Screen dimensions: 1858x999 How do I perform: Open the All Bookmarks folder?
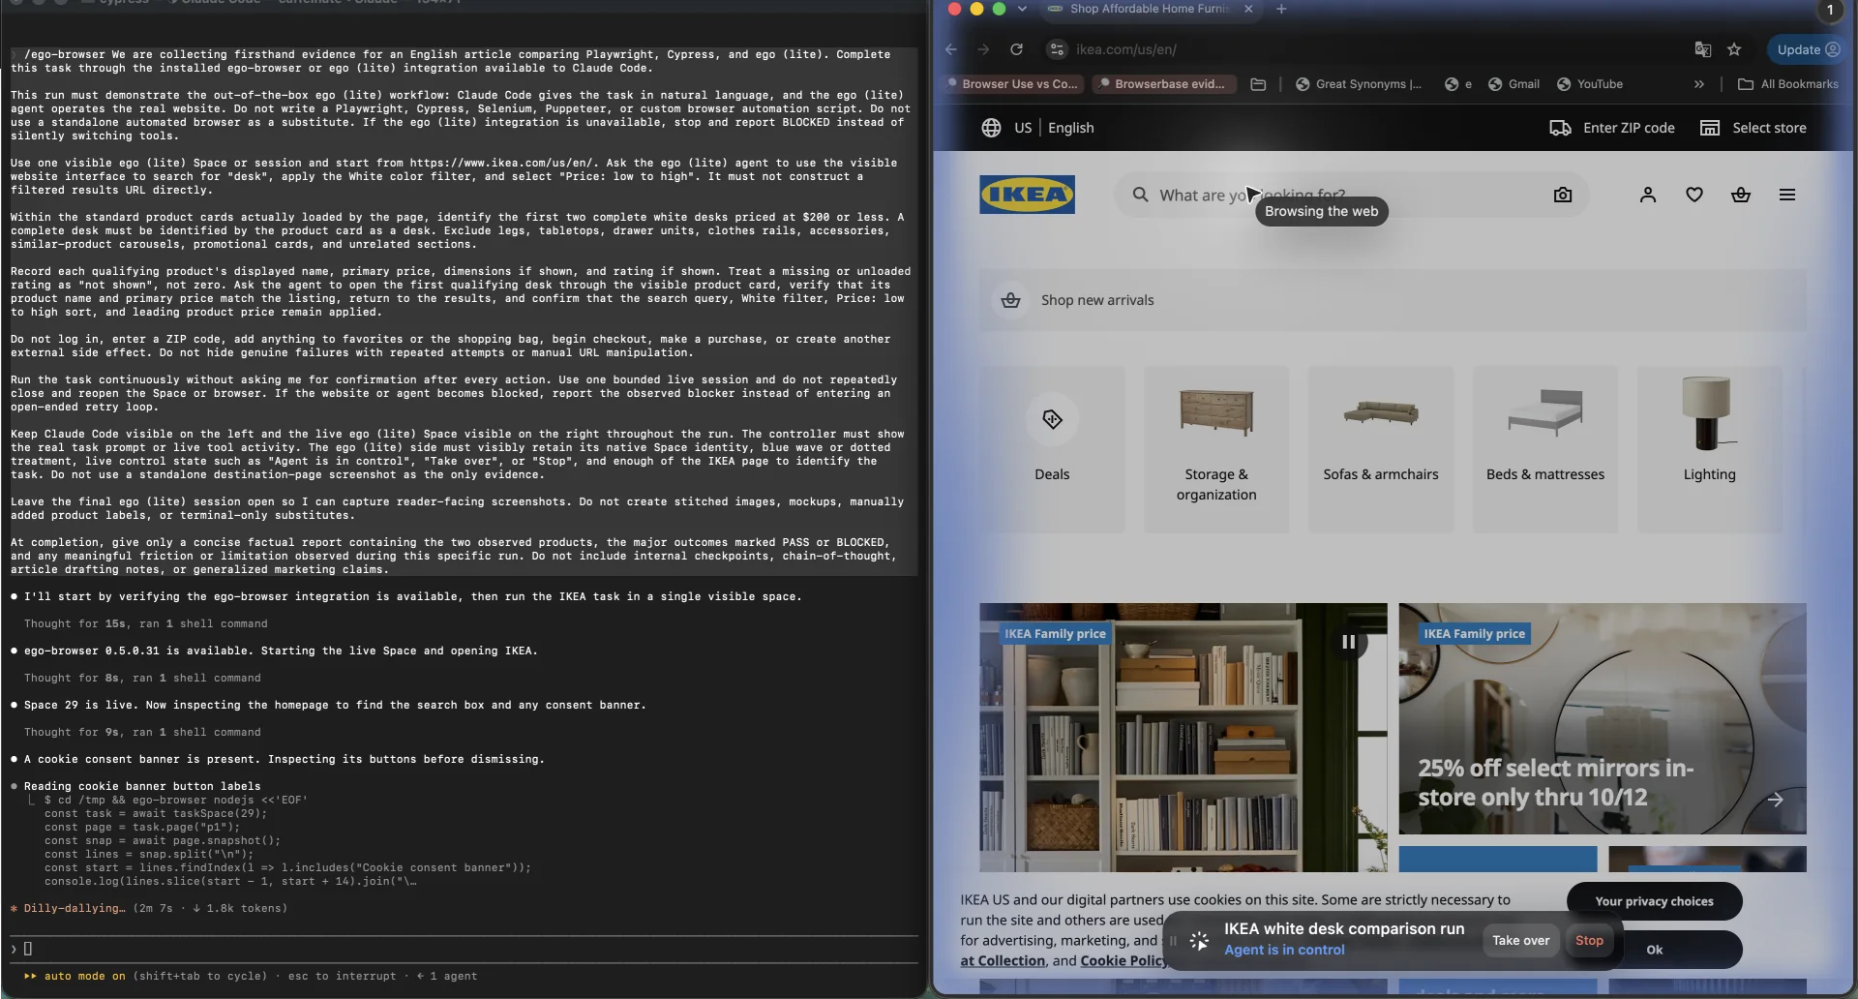pyautogui.click(x=1788, y=84)
